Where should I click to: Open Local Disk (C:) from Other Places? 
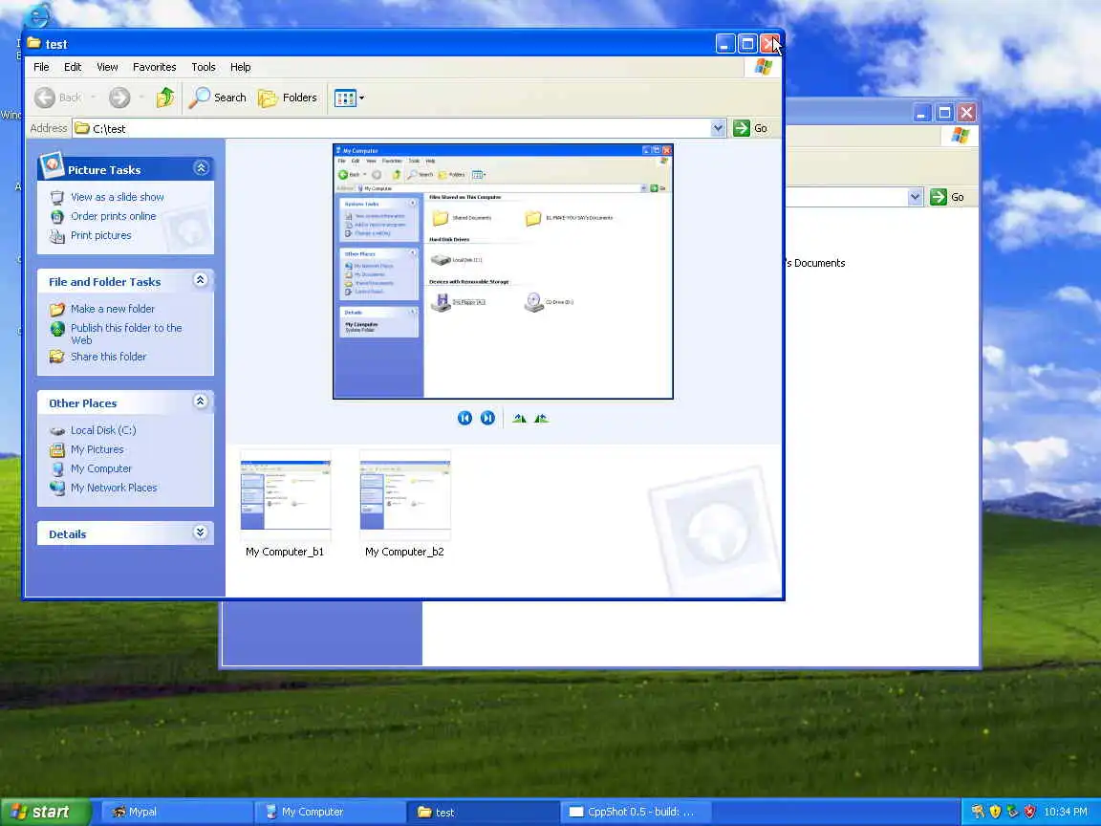[x=103, y=430]
